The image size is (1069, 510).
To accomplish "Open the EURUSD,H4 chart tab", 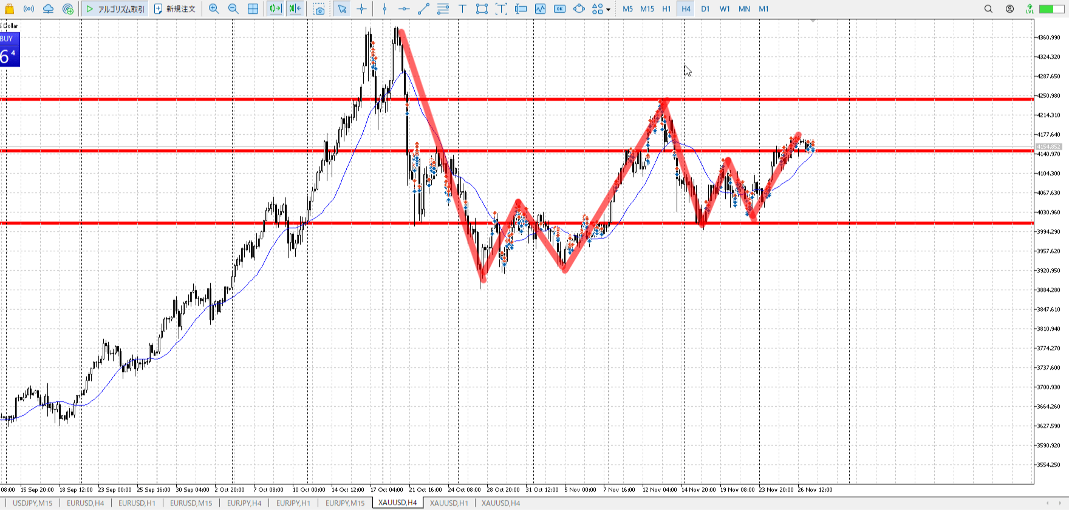I will (x=85, y=503).
